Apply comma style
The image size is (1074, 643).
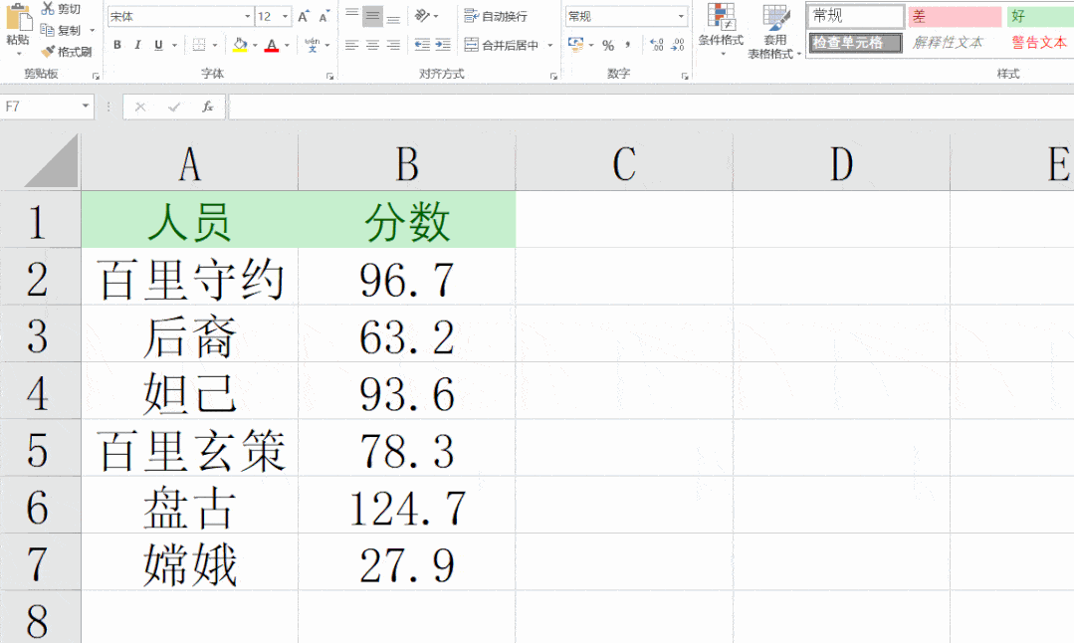(x=627, y=45)
